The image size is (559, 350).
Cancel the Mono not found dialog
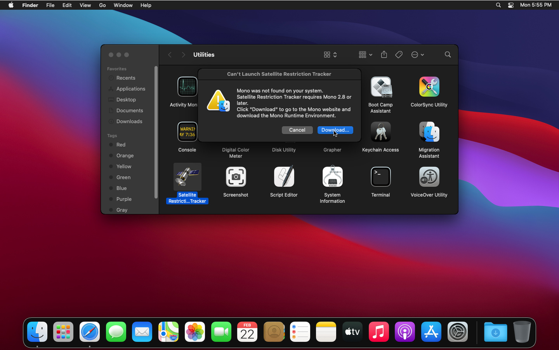pos(297,130)
